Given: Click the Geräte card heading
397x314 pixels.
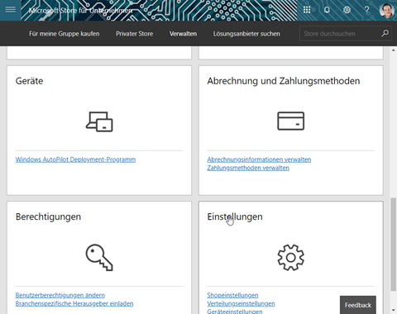Looking at the screenshot, I should (29, 81).
